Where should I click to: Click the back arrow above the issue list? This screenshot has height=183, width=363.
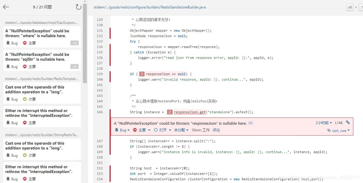point(6,7)
